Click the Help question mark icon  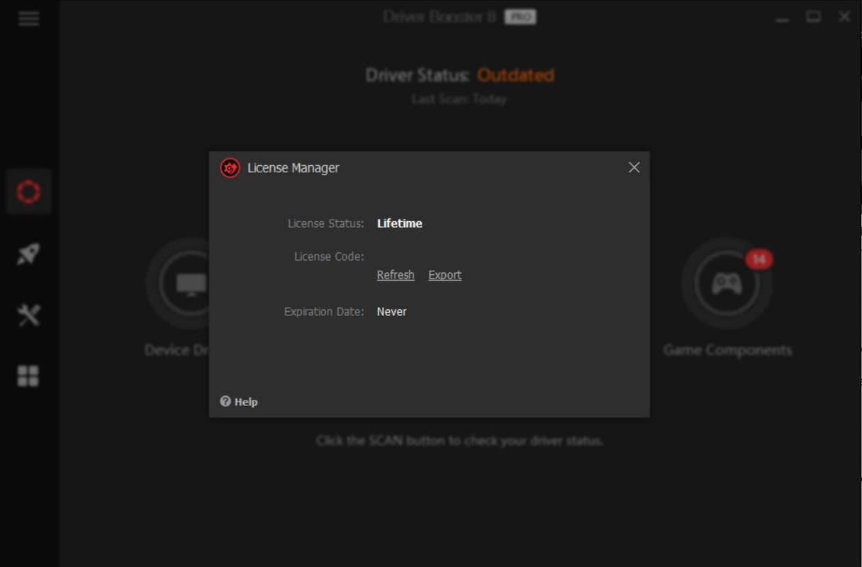(x=225, y=401)
